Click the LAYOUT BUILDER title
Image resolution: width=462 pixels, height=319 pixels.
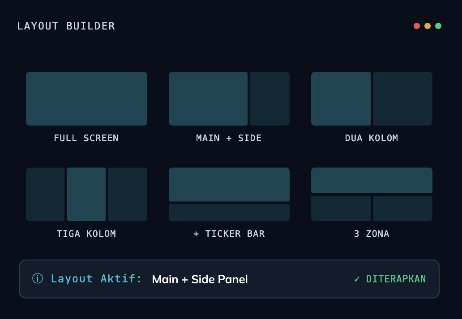pyautogui.click(x=66, y=26)
